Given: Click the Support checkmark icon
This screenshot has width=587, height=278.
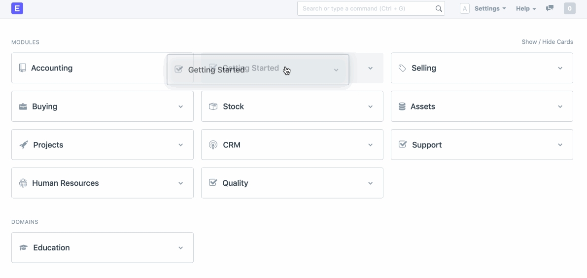Looking at the screenshot, I should 403,144.
